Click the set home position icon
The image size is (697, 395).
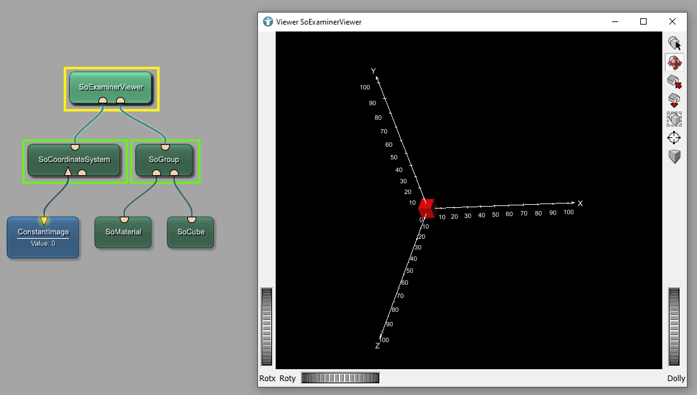(x=674, y=100)
